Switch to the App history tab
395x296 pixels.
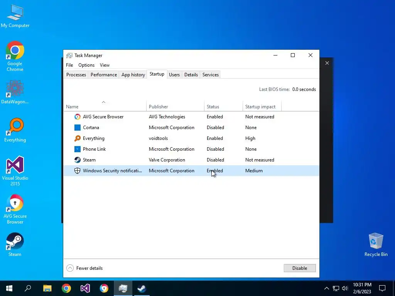(133, 75)
